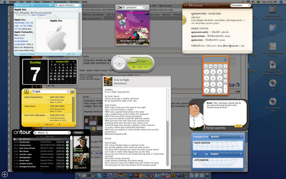The width and height of the screenshot is (286, 179).
Task: Click Dictionary widget back arrow
Action: (184, 5)
